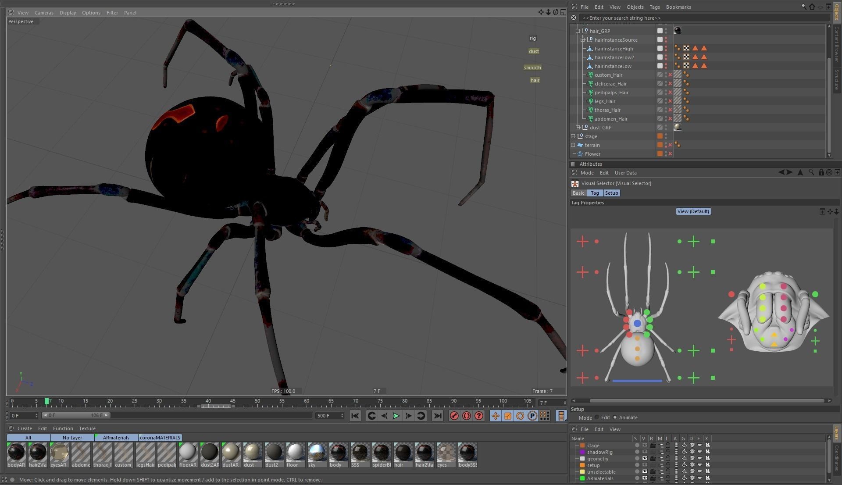Toggle unselectable layer lock icon
842x485 pixels.
click(668, 472)
